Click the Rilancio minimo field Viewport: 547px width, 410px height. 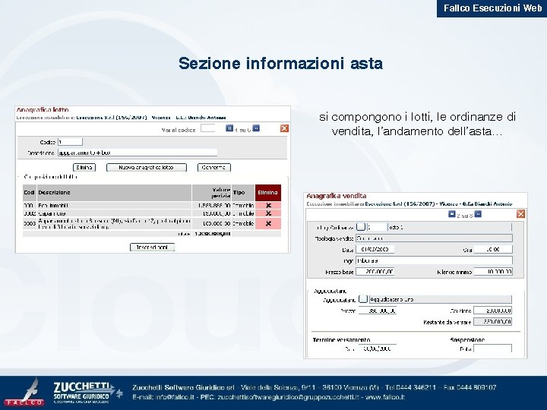493,272
